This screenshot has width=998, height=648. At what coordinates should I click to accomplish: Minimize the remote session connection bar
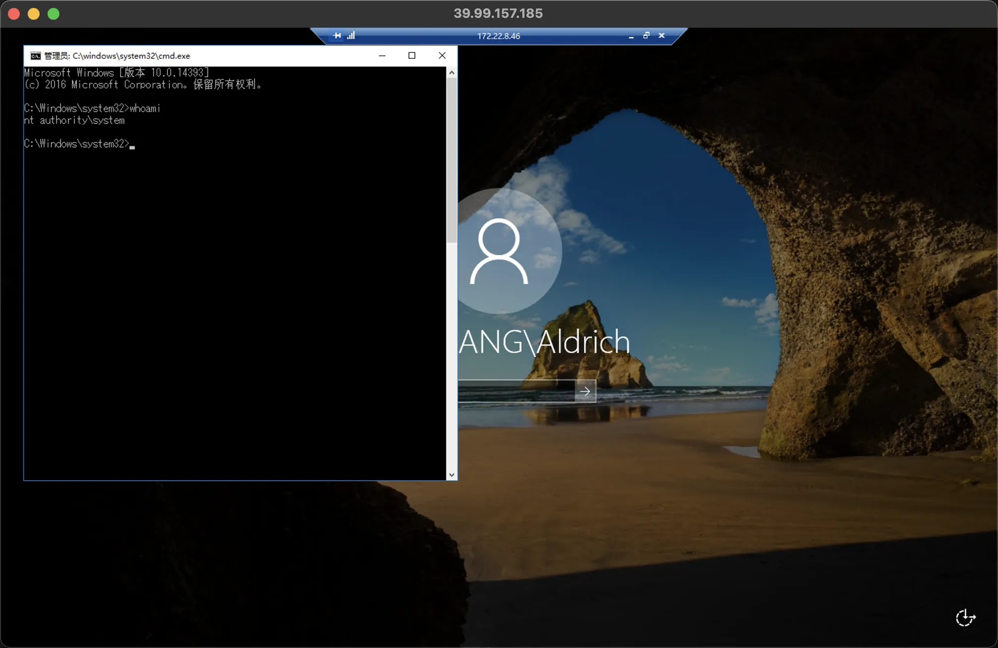pos(631,36)
